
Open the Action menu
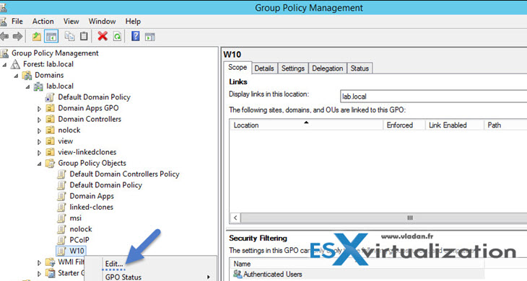[43, 21]
